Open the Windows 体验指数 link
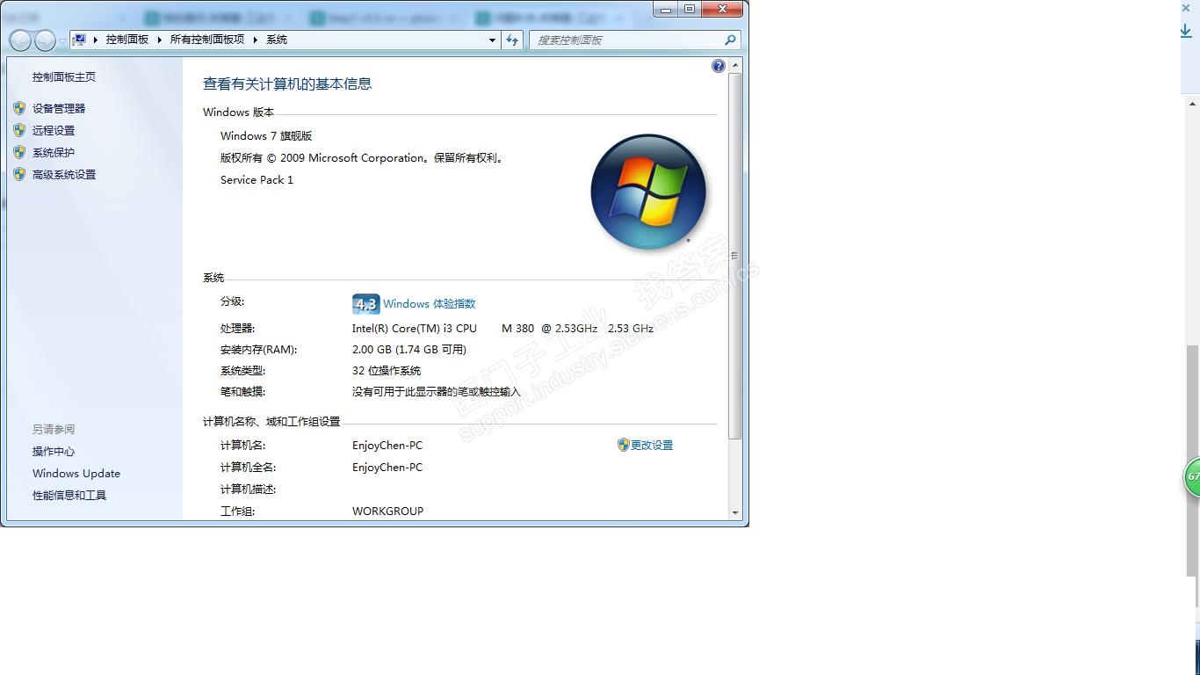This screenshot has width=1200, height=675. pyautogui.click(x=430, y=304)
